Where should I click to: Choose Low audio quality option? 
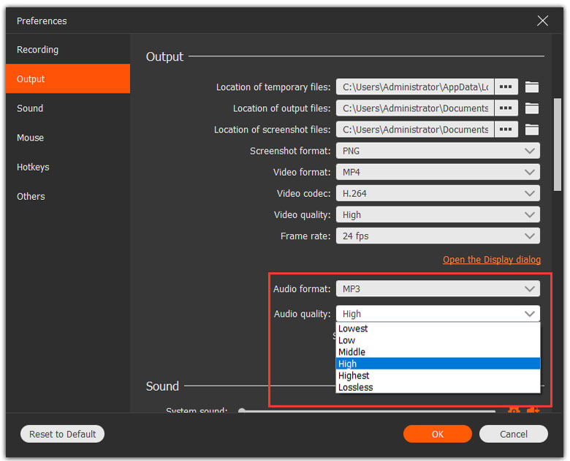[438, 340]
